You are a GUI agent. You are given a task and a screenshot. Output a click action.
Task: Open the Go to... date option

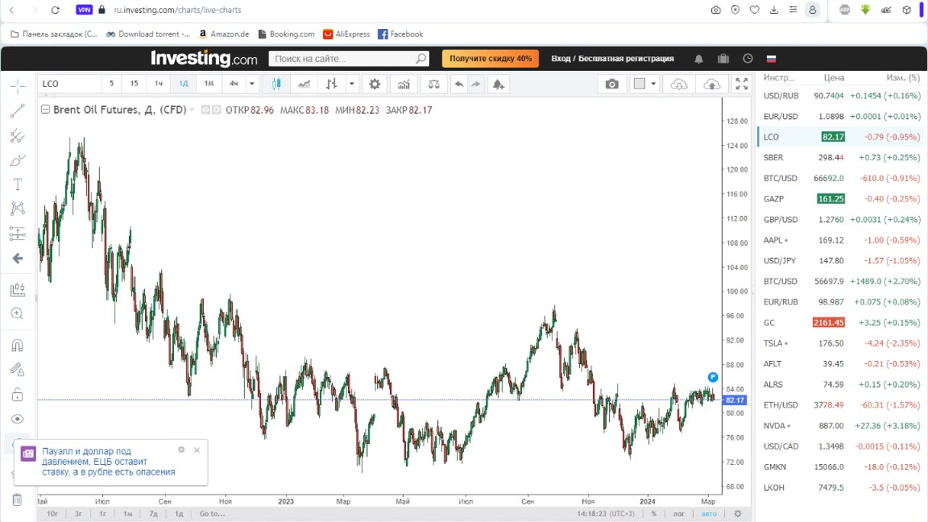tap(212, 514)
